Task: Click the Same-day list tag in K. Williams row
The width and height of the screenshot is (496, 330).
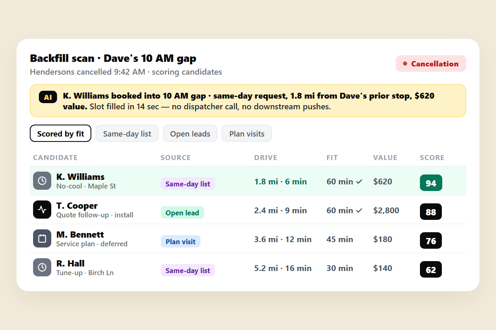Action: click(x=188, y=184)
